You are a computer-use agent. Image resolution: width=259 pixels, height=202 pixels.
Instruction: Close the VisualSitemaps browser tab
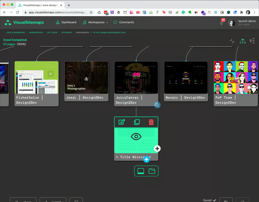61,5
